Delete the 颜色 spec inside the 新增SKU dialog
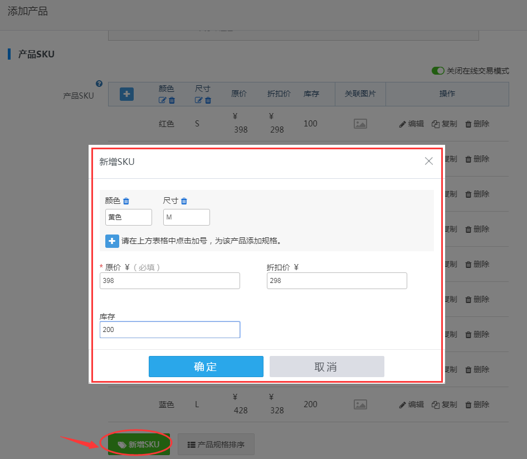This screenshot has width=527, height=459. pos(126,201)
